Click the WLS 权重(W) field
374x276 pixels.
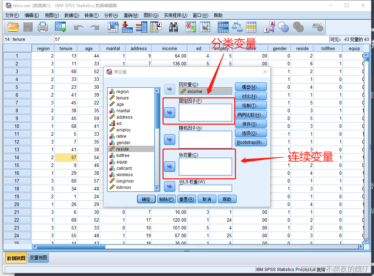point(205,188)
